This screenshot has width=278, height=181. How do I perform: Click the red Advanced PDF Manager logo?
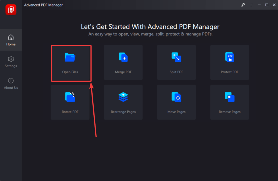[11, 9]
